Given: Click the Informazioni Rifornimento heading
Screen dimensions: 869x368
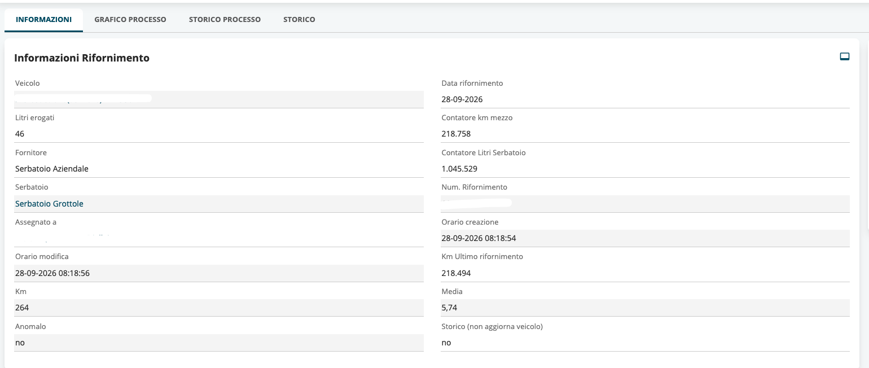Looking at the screenshot, I should (82, 58).
